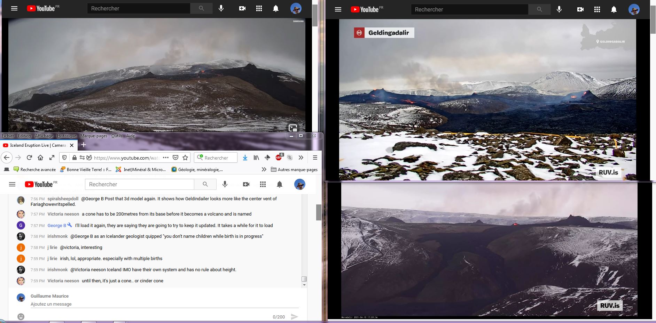Image resolution: width=656 pixels, height=323 pixels.
Task: Open the Firefox hamburger application menu
Action: click(x=315, y=158)
